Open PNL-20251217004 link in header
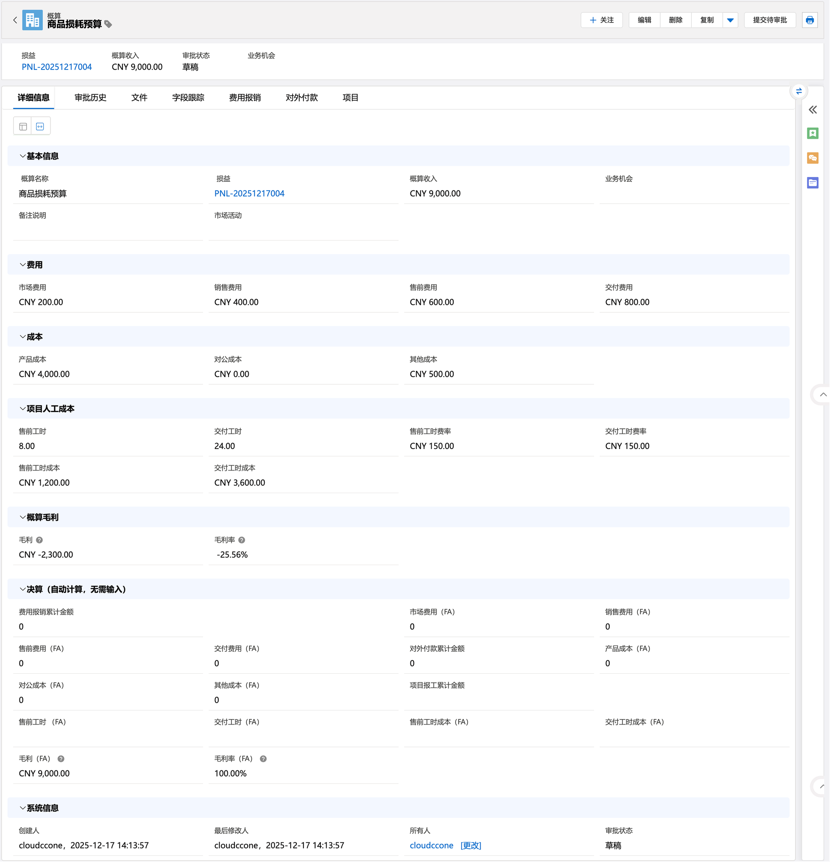The height and width of the screenshot is (862, 830). click(x=57, y=67)
